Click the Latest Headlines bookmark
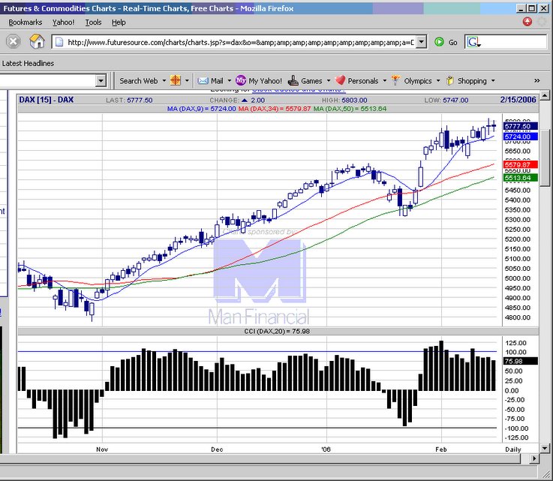The image size is (553, 481). click(28, 64)
